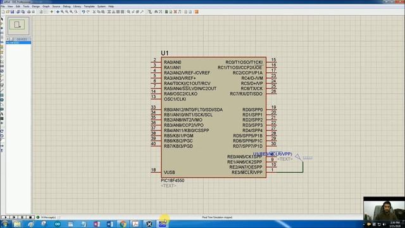The image size is (405, 228).
Task: Pick parts from library (magnifier icon)
Action: pos(128,12)
